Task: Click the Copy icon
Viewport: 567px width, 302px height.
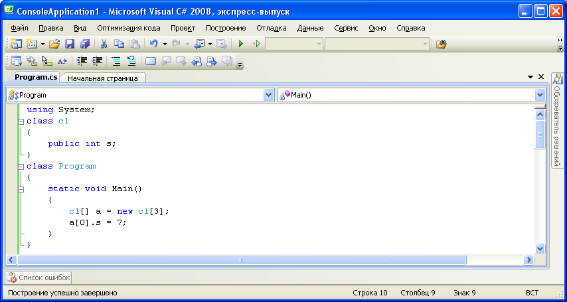Action: click(119, 44)
